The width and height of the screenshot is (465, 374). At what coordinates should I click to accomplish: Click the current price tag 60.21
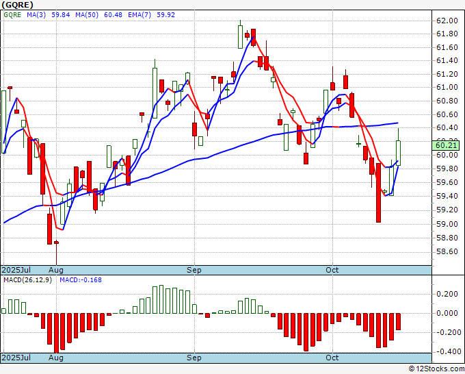pos(447,146)
